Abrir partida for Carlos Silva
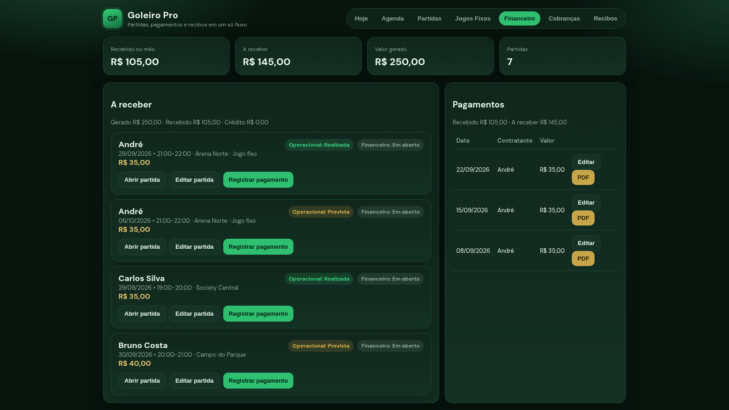729x410 pixels. coord(142,314)
